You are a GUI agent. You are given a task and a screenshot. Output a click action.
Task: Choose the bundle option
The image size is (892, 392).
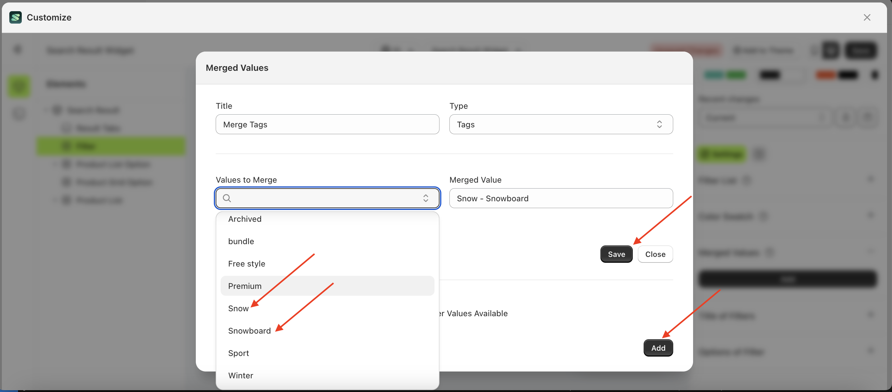pos(241,241)
